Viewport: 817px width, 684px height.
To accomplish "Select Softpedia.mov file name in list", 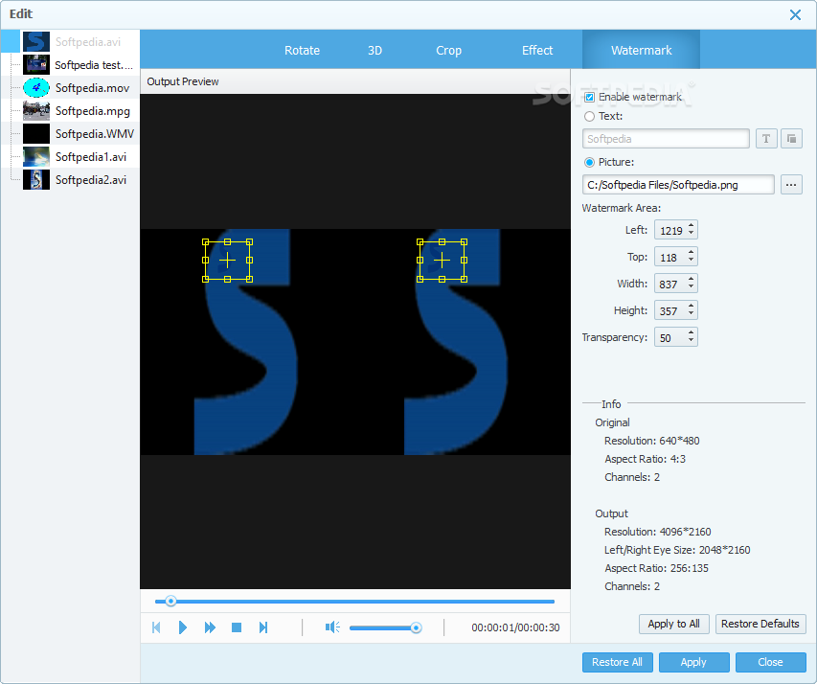I will pos(93,88).
